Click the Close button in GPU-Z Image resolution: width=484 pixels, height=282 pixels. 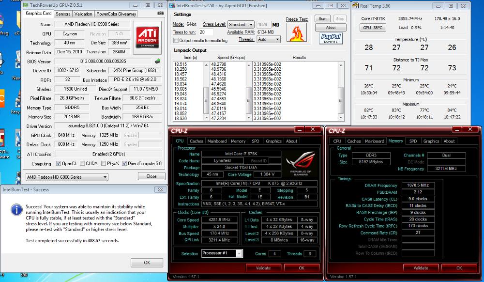pyautogui.click(x=151, y=176)
